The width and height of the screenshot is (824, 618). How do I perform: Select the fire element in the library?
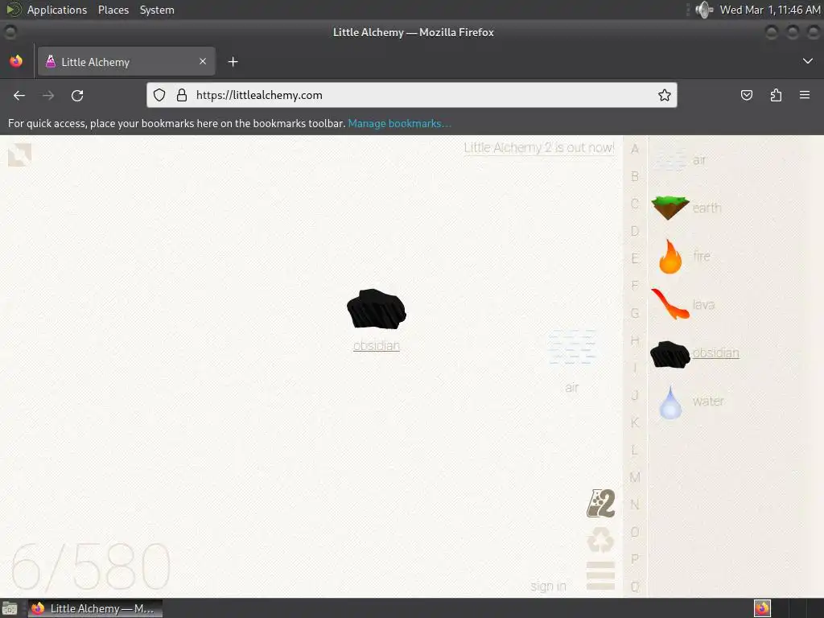click(670, 256)
